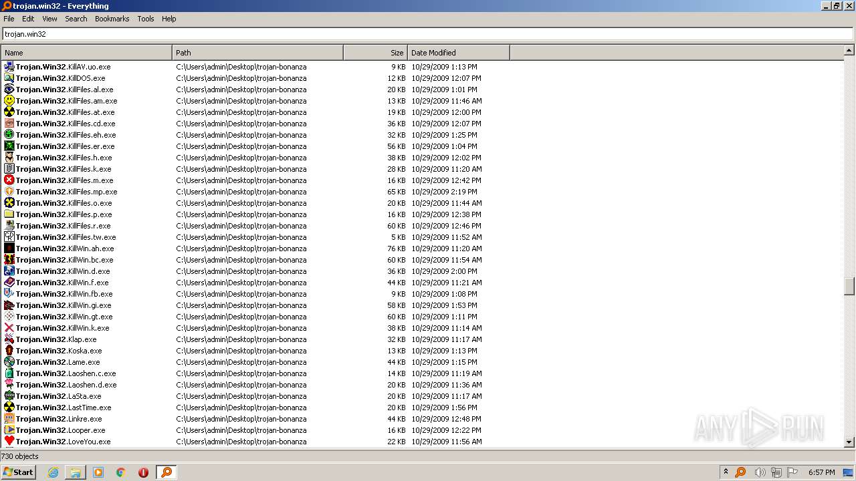Click the smiley icon of Trojan.Win32.KillFiles.am.exe
Screen dimensions: 856x481
pyautogui.click(x=9, y=101)
